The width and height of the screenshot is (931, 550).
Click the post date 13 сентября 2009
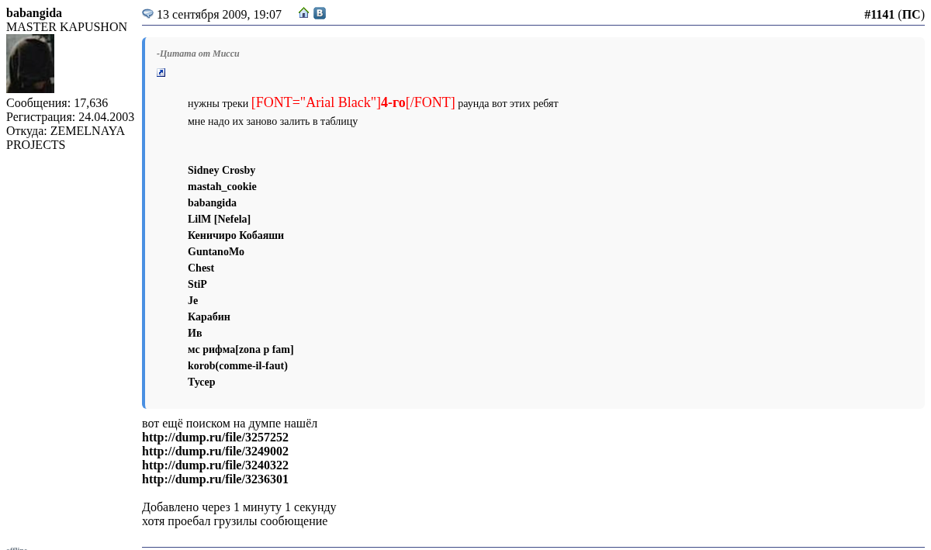(x=219, y=15)
